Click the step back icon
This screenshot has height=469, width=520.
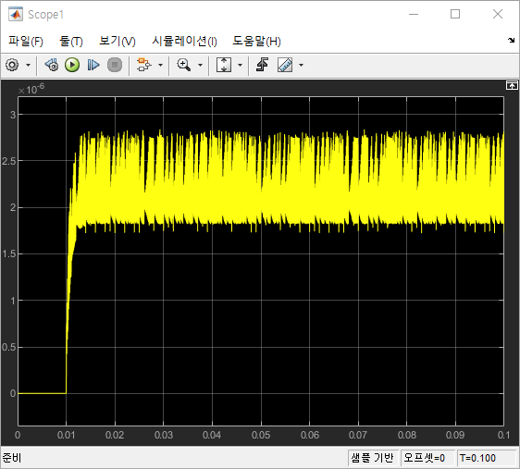click(52, 65)
